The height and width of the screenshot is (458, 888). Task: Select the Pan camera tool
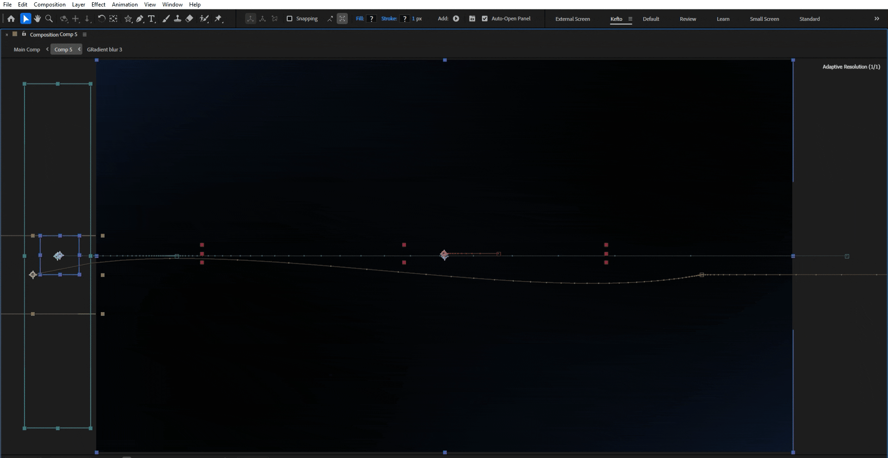pyautogui.click(x=76, y=19)
